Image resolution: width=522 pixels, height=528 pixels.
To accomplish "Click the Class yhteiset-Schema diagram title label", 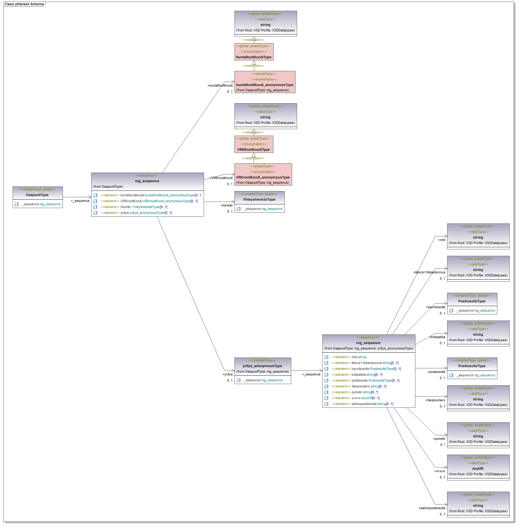I will click(24, 4).
